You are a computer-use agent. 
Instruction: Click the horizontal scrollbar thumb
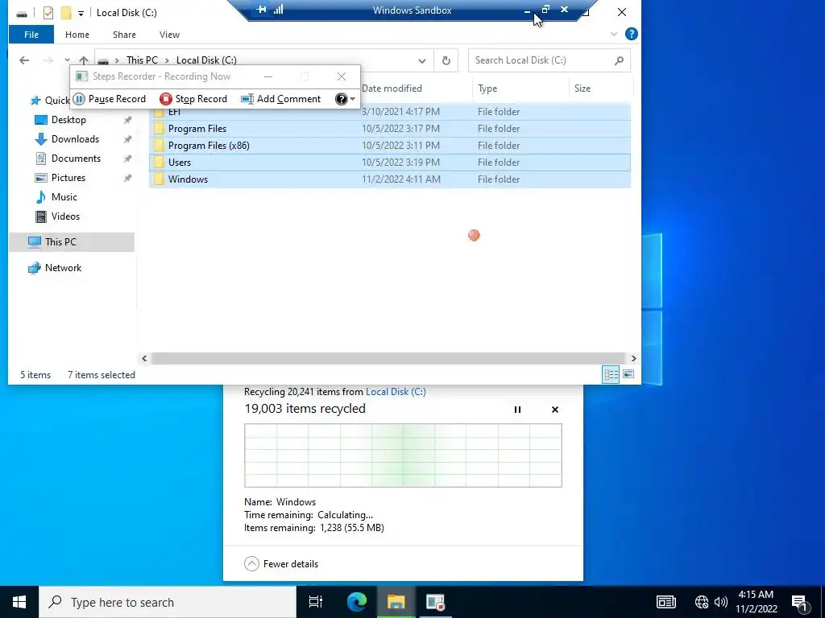388,358
